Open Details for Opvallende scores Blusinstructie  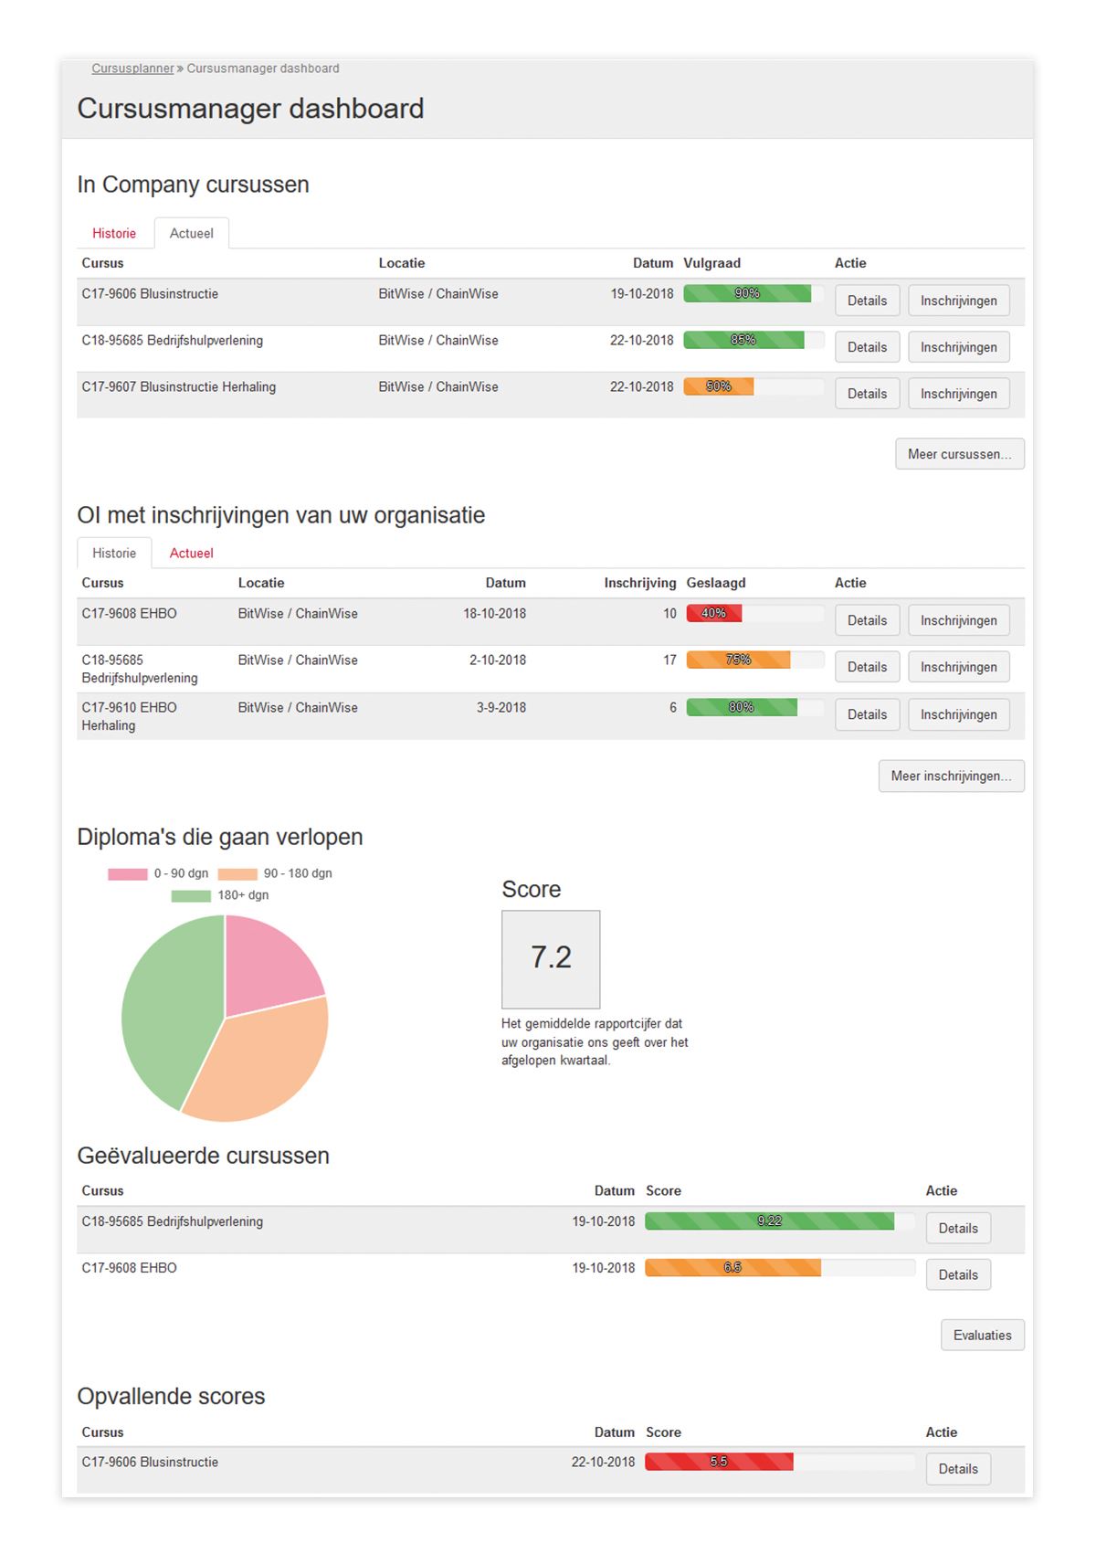(x=958, y=1469)
